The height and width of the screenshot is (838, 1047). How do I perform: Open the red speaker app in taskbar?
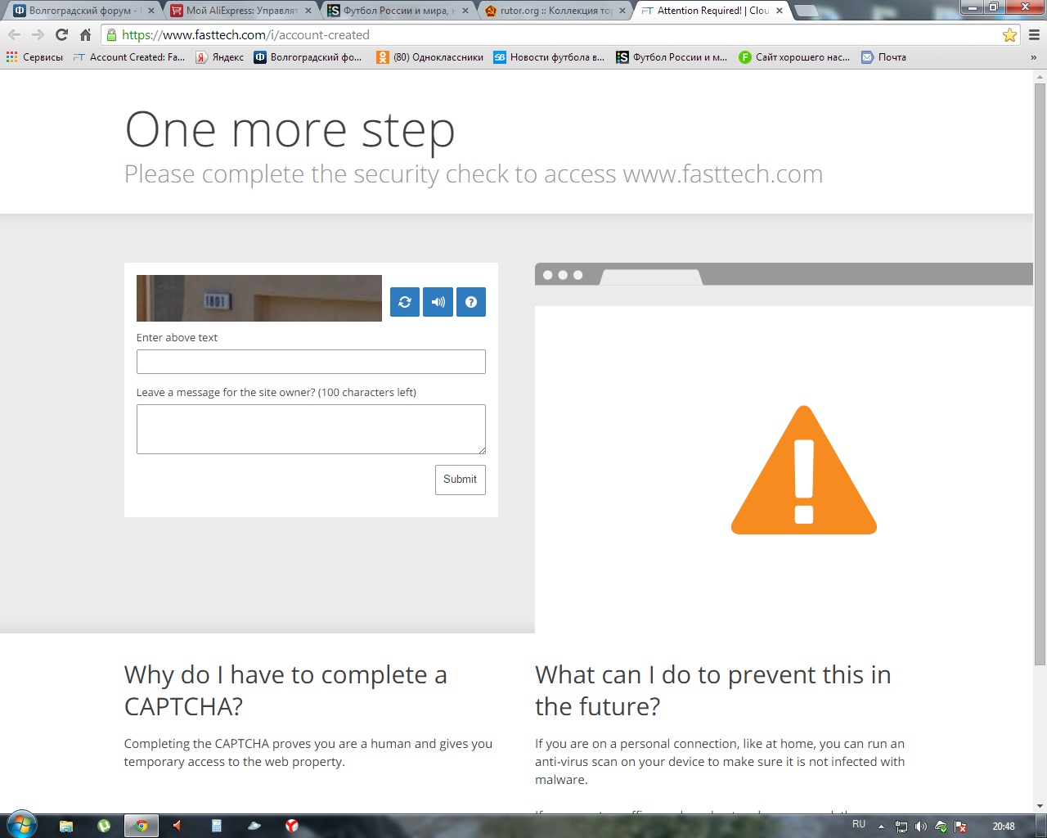point(177,826)
